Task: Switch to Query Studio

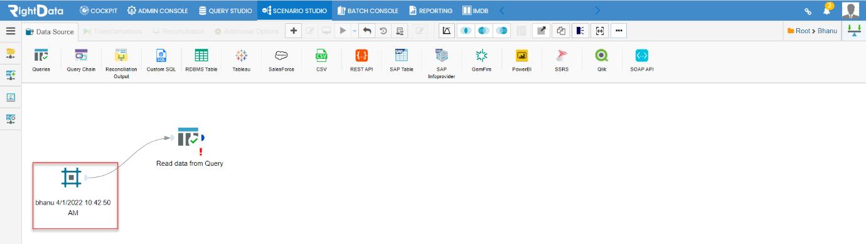Action: point(225,11)
